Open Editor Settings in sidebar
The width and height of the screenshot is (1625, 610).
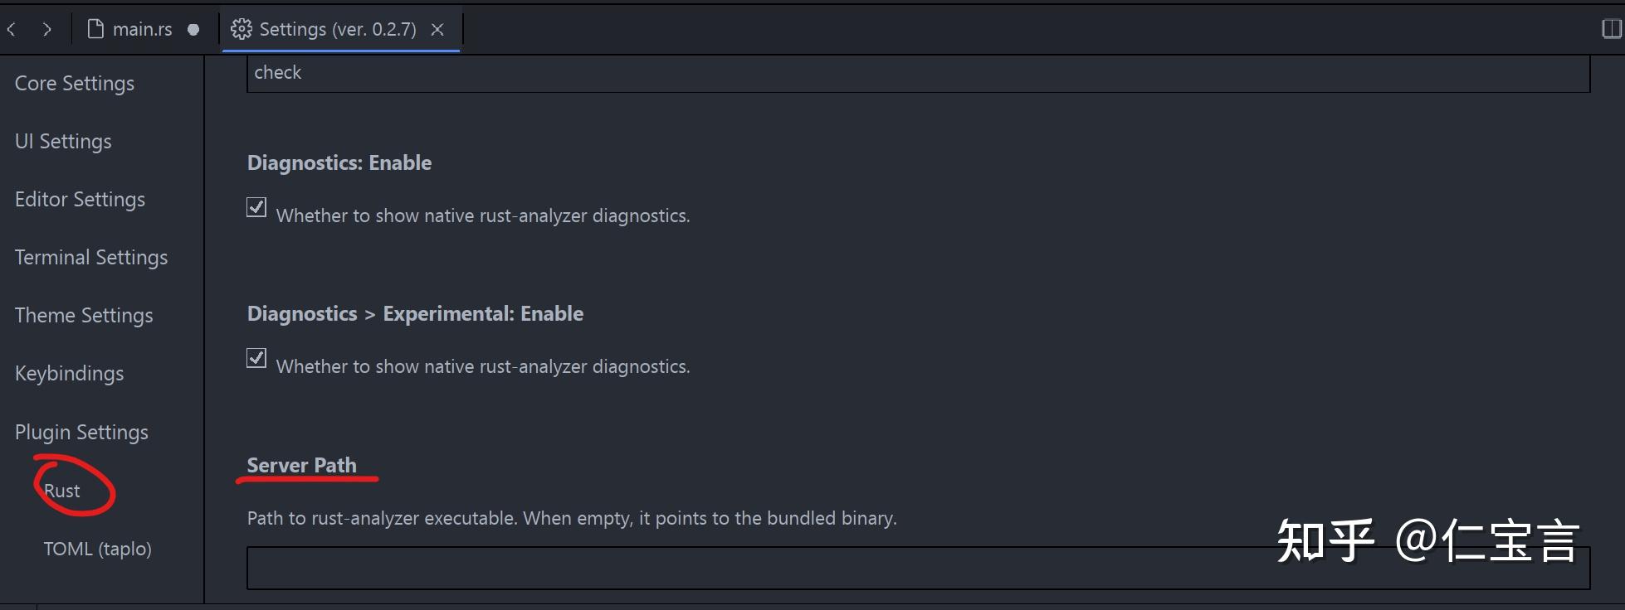80,200
